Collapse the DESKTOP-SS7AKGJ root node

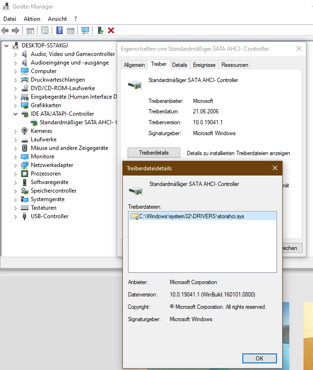click(x=7, y=46)
